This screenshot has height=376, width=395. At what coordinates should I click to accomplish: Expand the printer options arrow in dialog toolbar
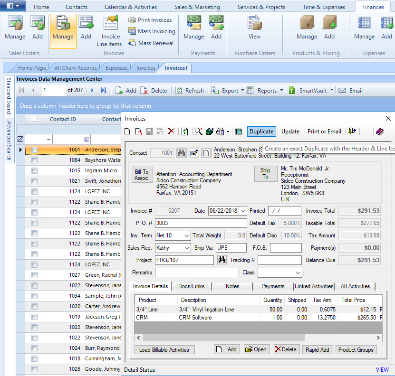pos(228,132)
